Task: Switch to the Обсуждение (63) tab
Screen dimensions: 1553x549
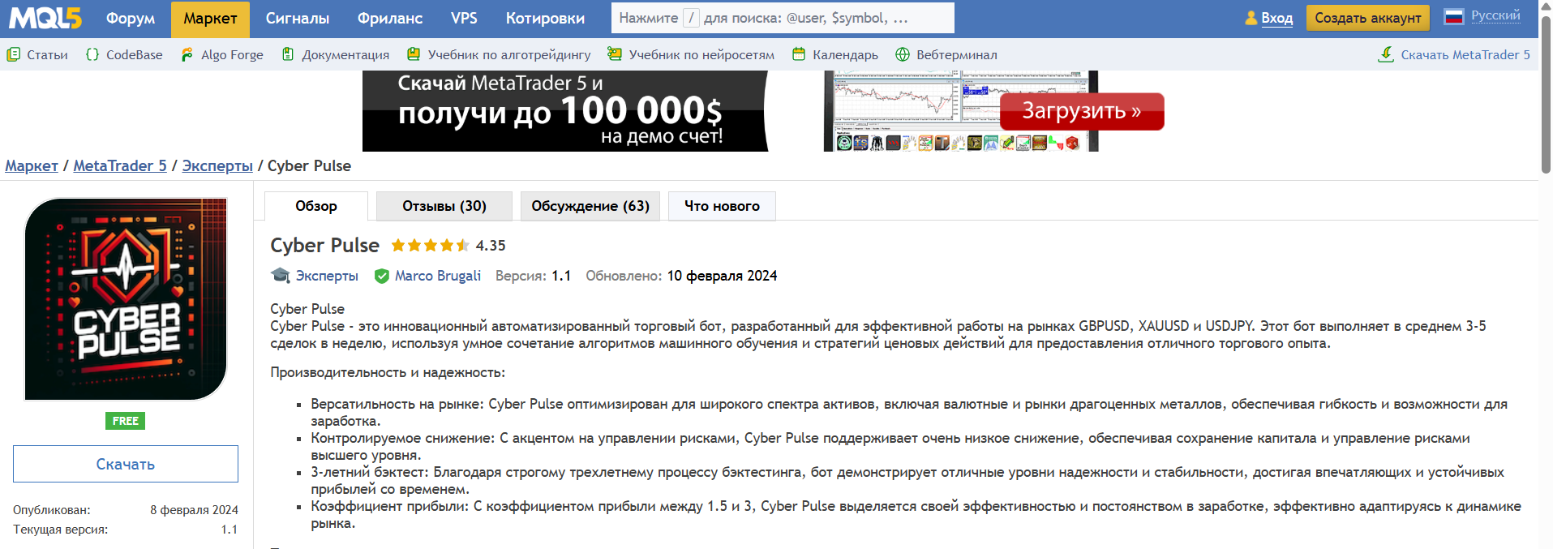Action: (x=590, y=206)
